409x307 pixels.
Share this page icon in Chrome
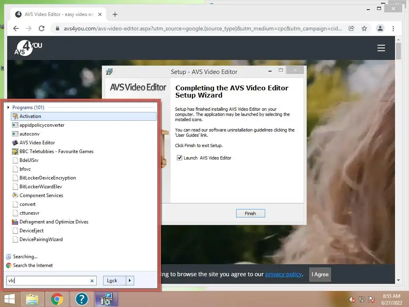[x=351, y=28]
